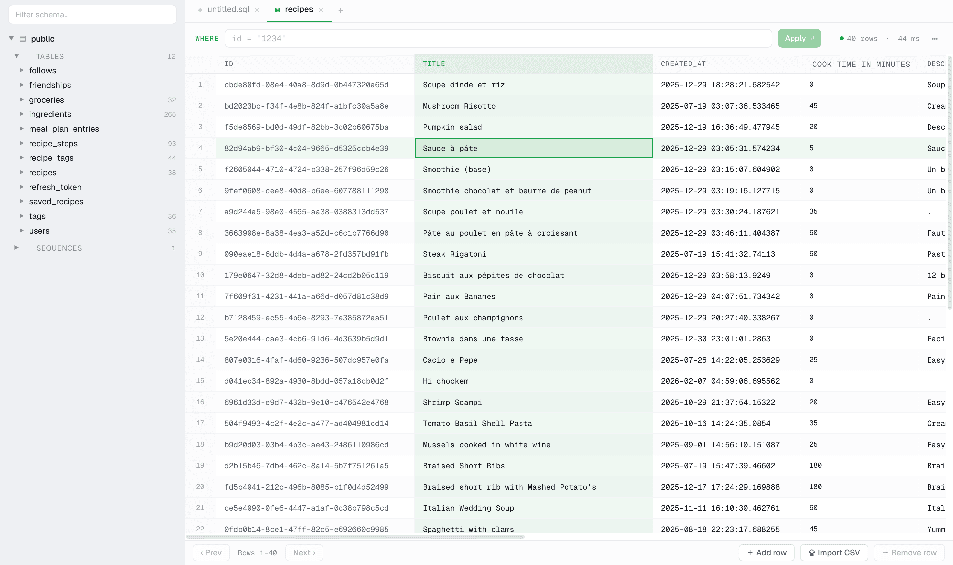Screen dimensions: 953x565
Task: Open the recipes table in sidebar
Action: tap(43, 172)
